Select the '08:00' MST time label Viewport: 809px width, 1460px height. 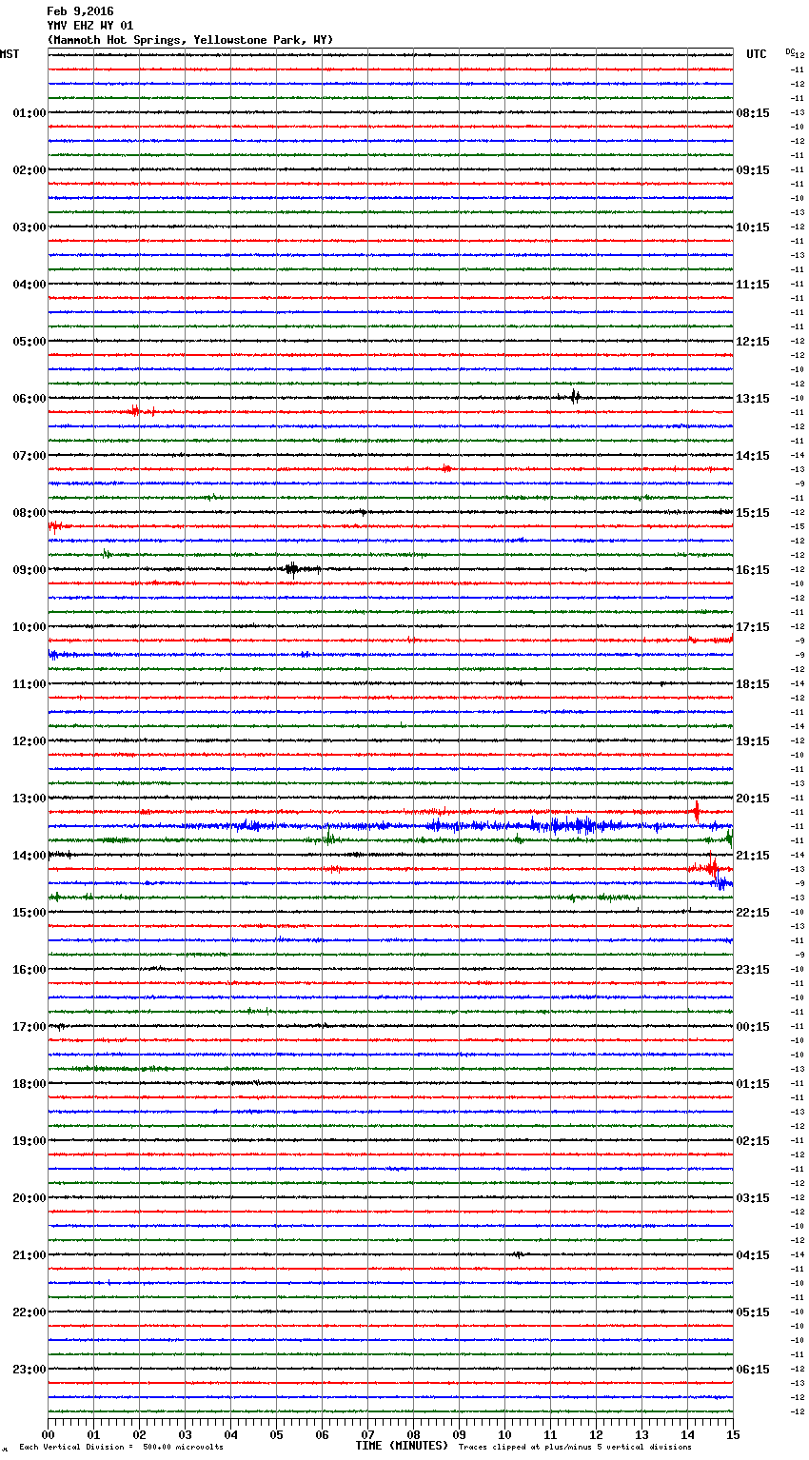click(30, 513)
